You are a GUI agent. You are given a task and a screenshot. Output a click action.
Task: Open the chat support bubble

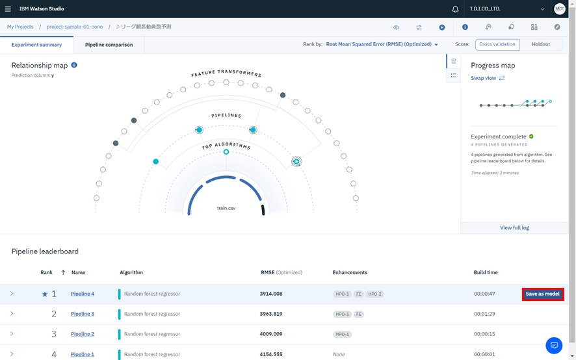click(554, 346)
